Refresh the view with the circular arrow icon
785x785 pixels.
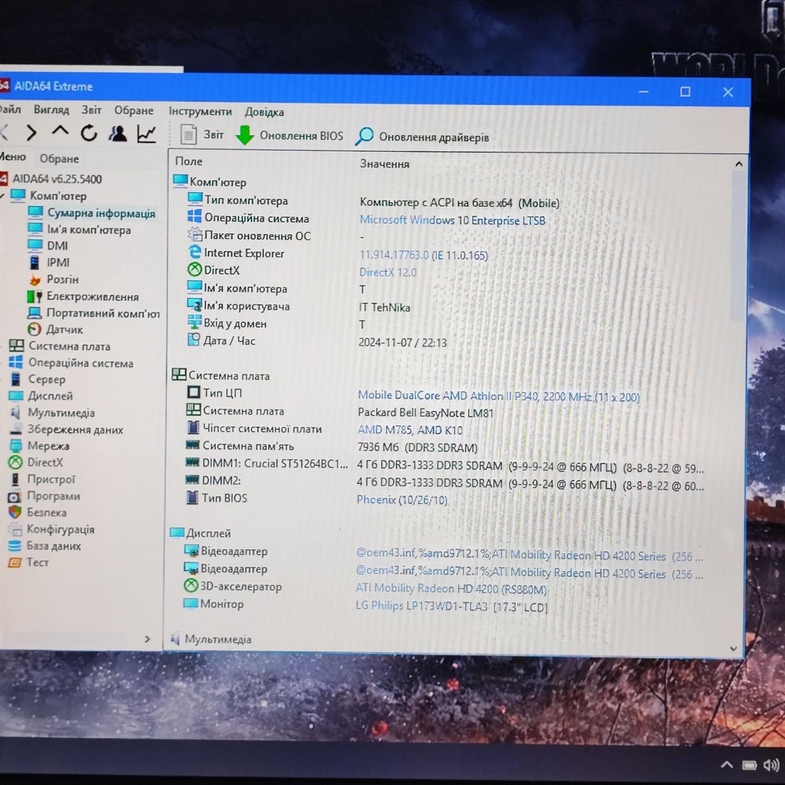89,132
